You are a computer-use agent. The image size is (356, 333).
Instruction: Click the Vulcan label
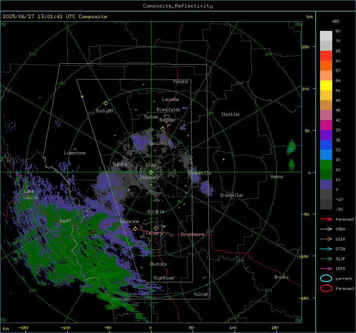(201, 294)
